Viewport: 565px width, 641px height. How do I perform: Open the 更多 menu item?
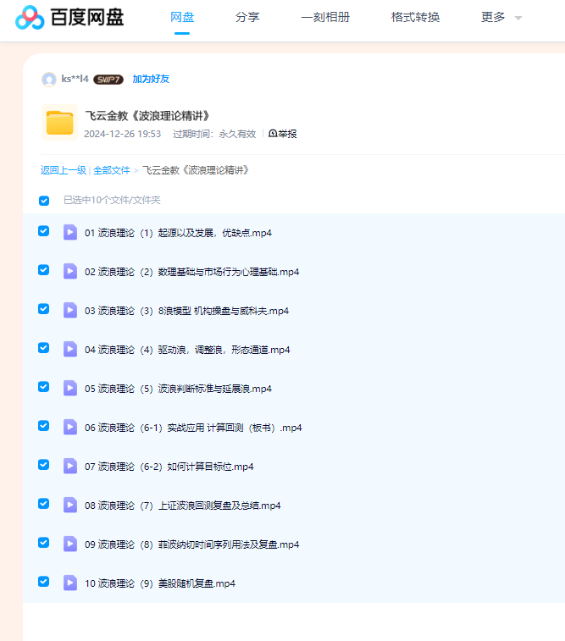[493, 17]
